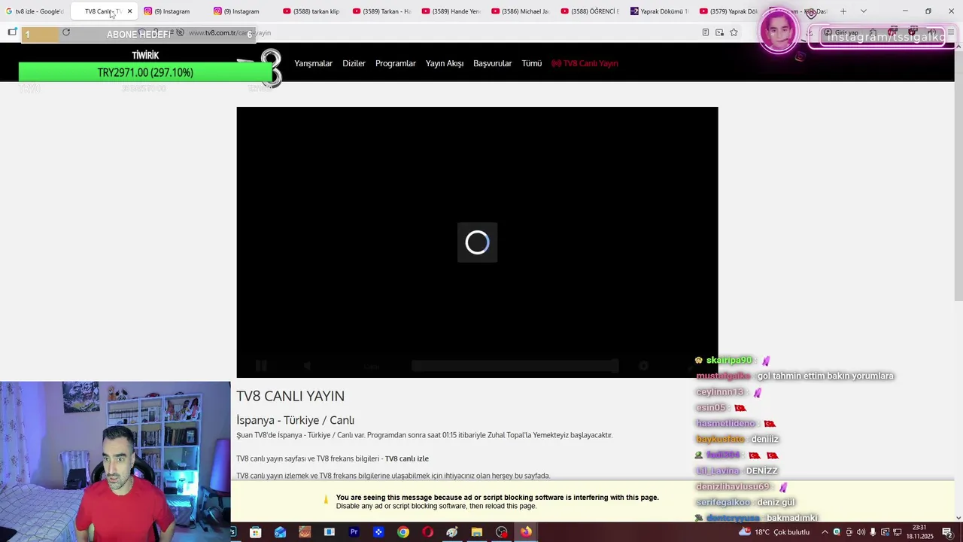Open the Microsoft Store taskbar icon

pos(256,532)
